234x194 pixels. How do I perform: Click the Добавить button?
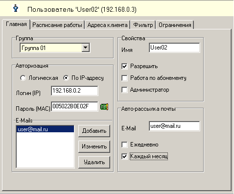click(94, 131)
